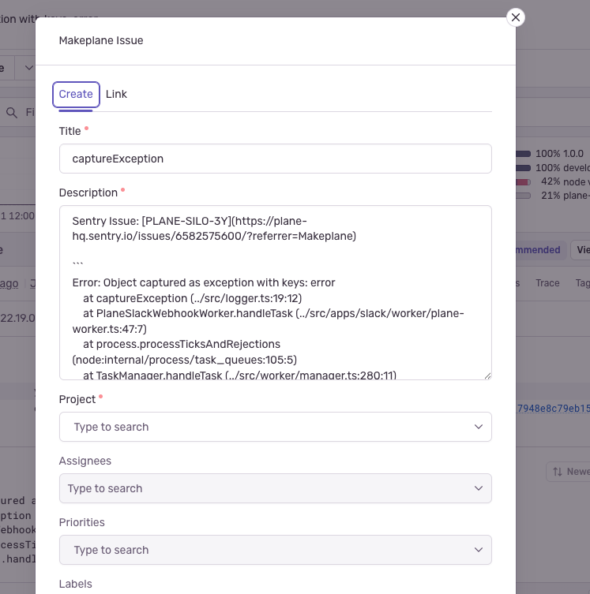Switch to the Link tab
590x594 pixels.
[116, 95]
